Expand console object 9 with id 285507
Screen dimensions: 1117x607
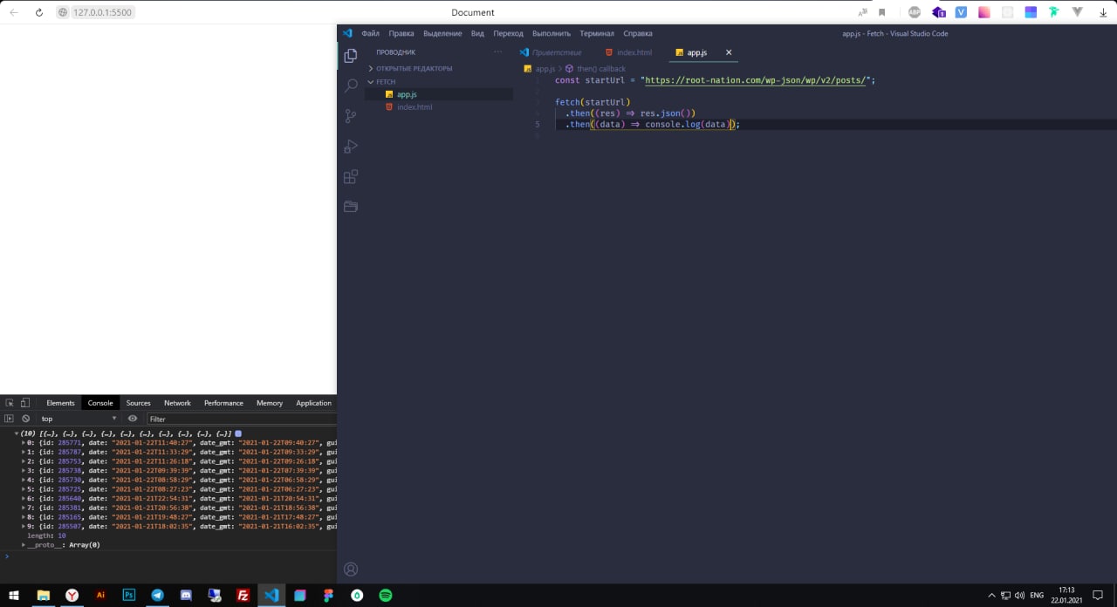(24, 526)
